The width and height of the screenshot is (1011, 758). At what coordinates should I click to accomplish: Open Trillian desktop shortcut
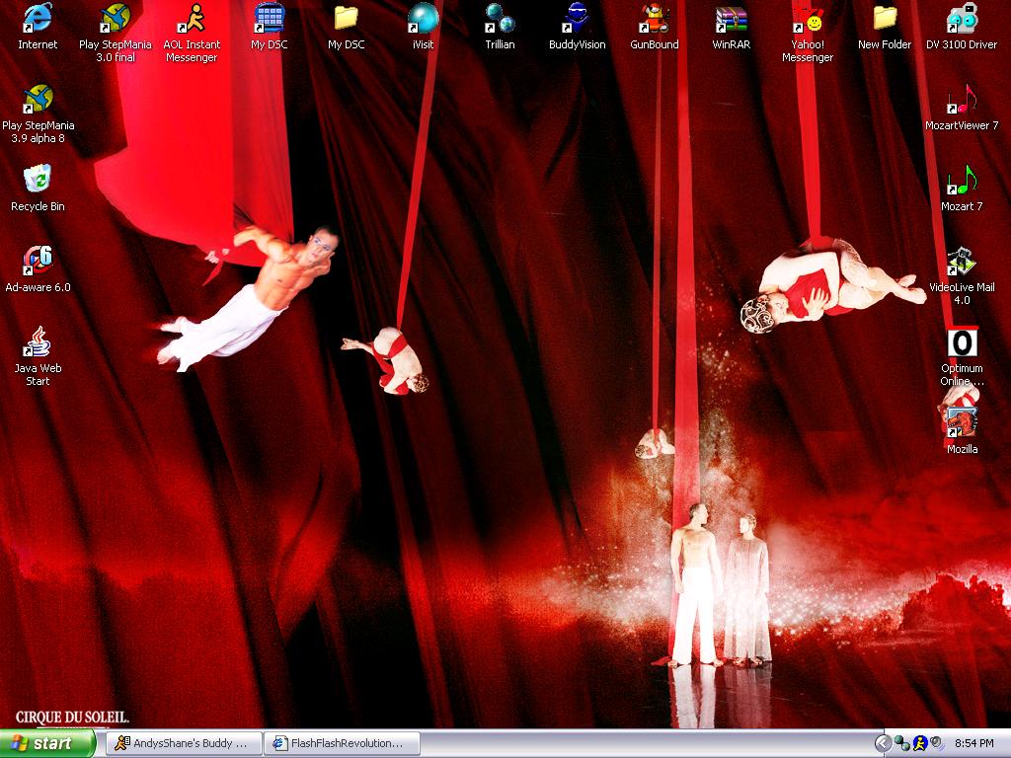pyautogui.click(x=500, y=18)
